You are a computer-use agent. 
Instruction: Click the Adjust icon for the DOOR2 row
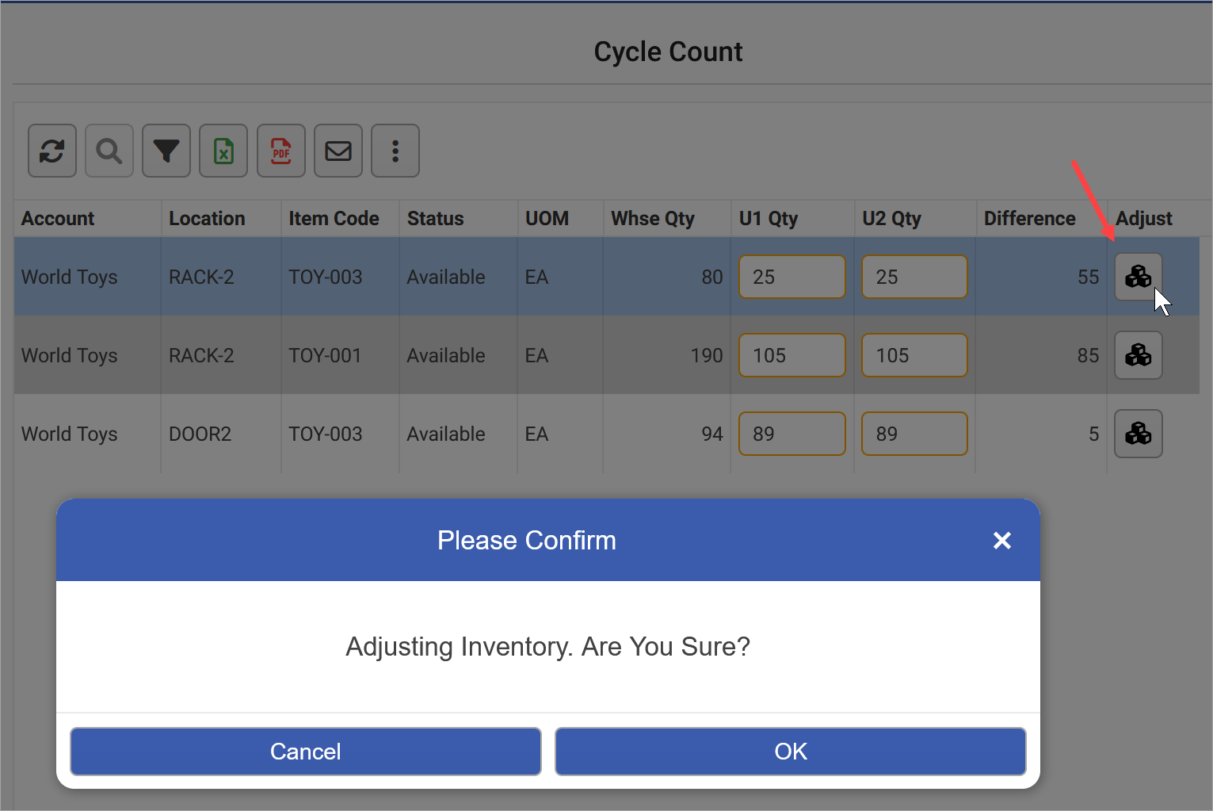(1139, 434)
